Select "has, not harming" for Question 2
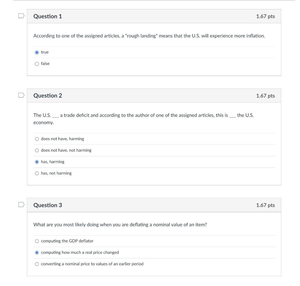Viewport: 300px width, 286px height. (37, 174)
